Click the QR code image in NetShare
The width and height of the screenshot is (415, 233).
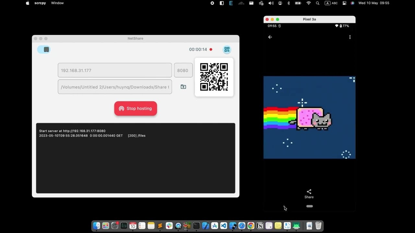point(214,77)
